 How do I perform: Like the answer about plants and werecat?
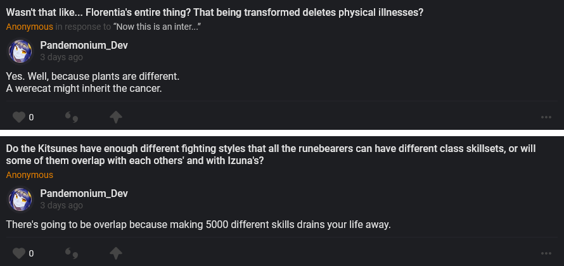click(x=18, y=117)
